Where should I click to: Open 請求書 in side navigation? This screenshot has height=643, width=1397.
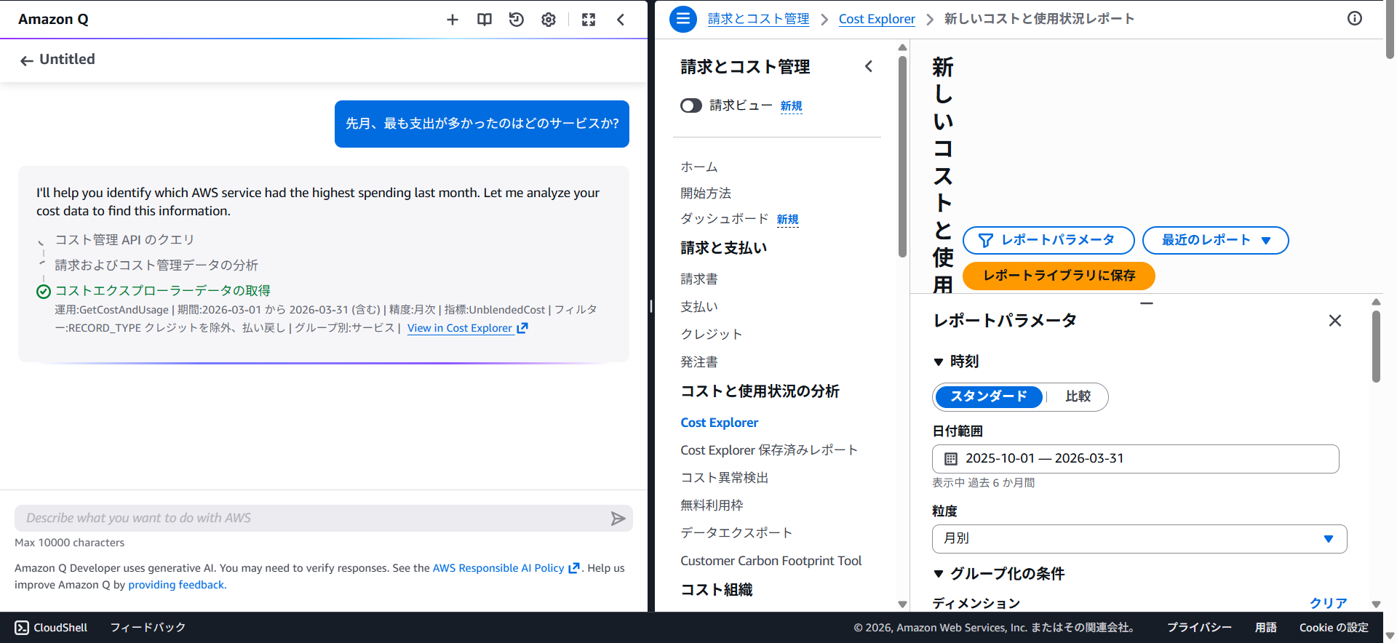pos(699,279)
